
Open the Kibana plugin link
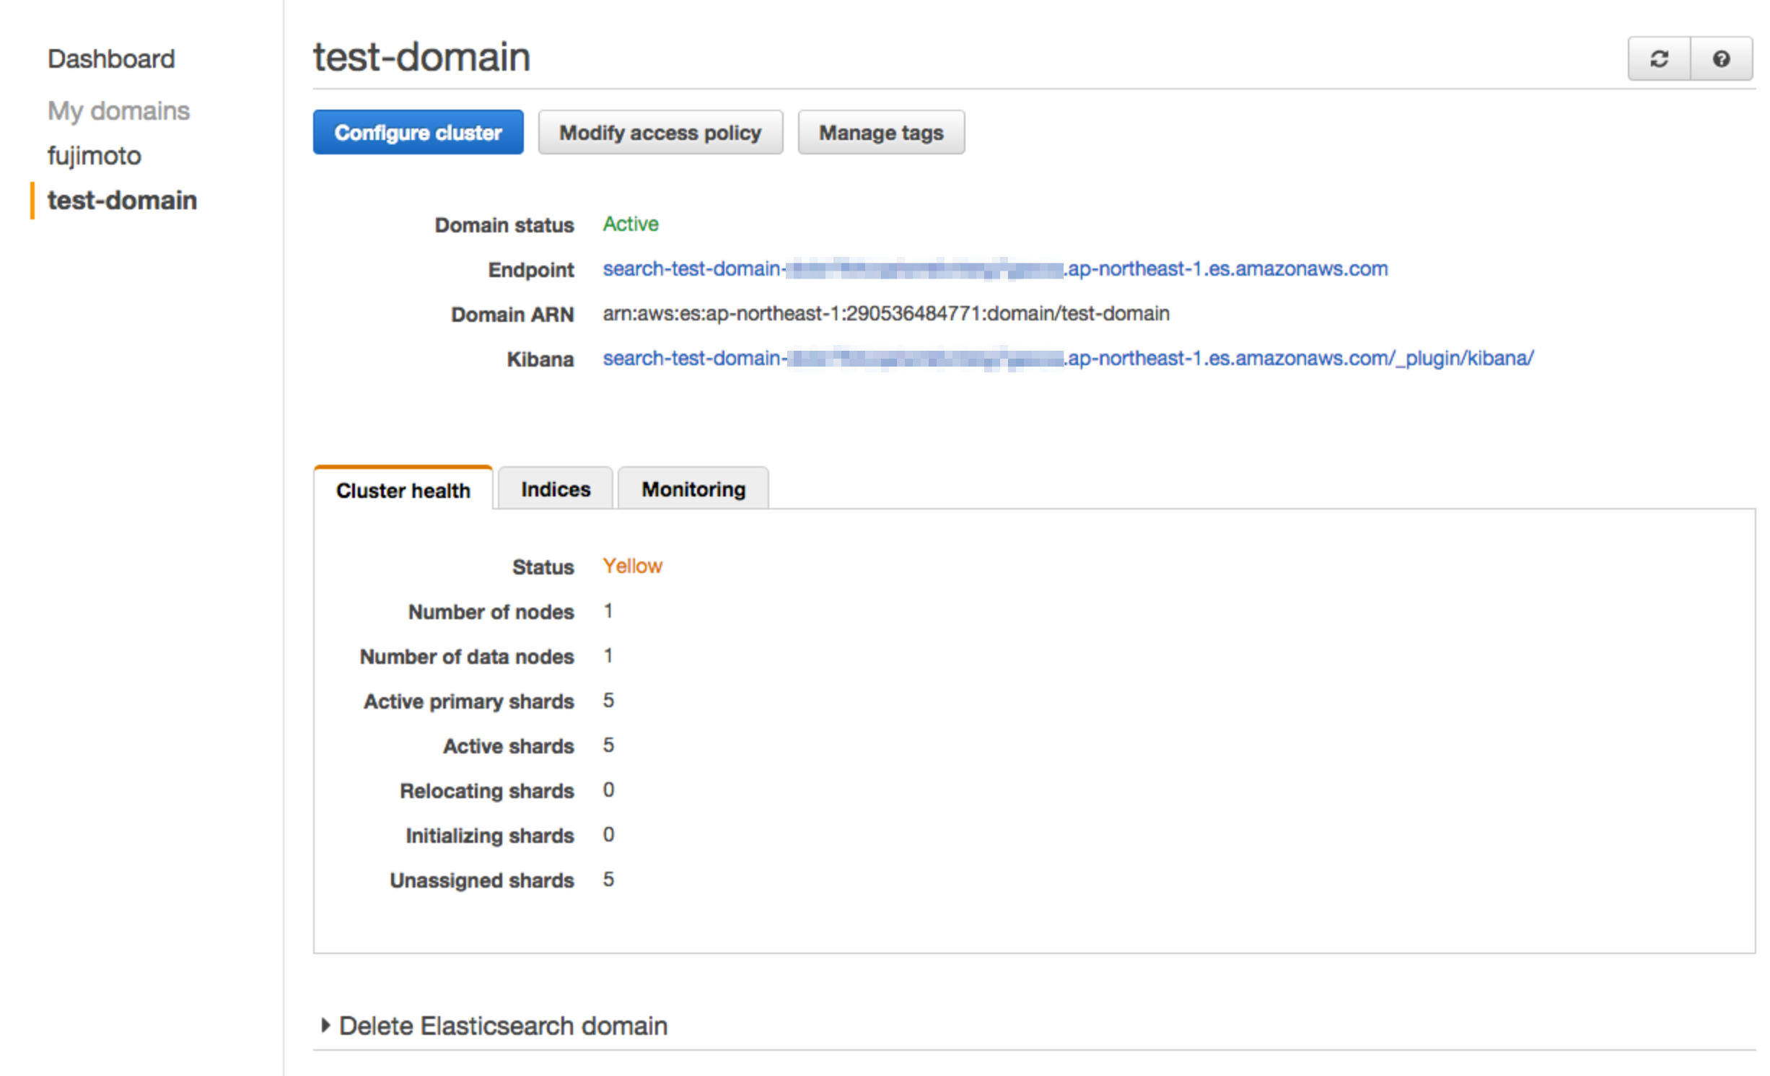click(x=1068, y=359)
